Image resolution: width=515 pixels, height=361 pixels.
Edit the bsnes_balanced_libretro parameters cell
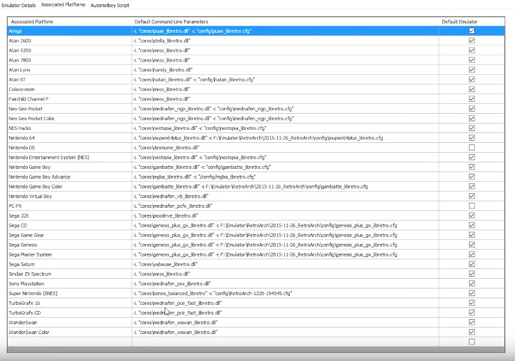pos(285,293)
